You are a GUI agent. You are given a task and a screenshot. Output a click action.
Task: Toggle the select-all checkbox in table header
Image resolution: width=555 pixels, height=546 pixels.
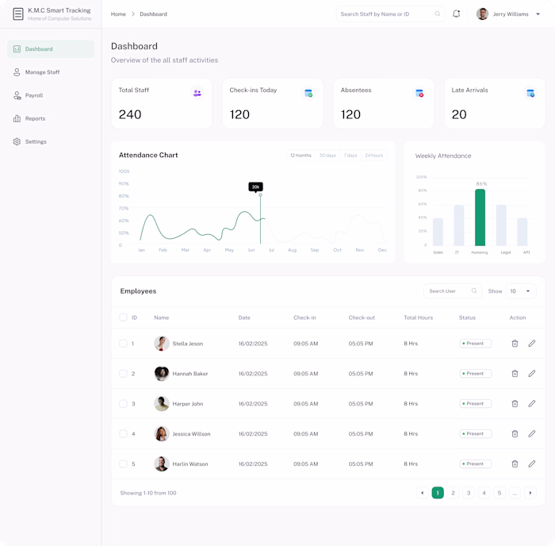tap(123, 317)
